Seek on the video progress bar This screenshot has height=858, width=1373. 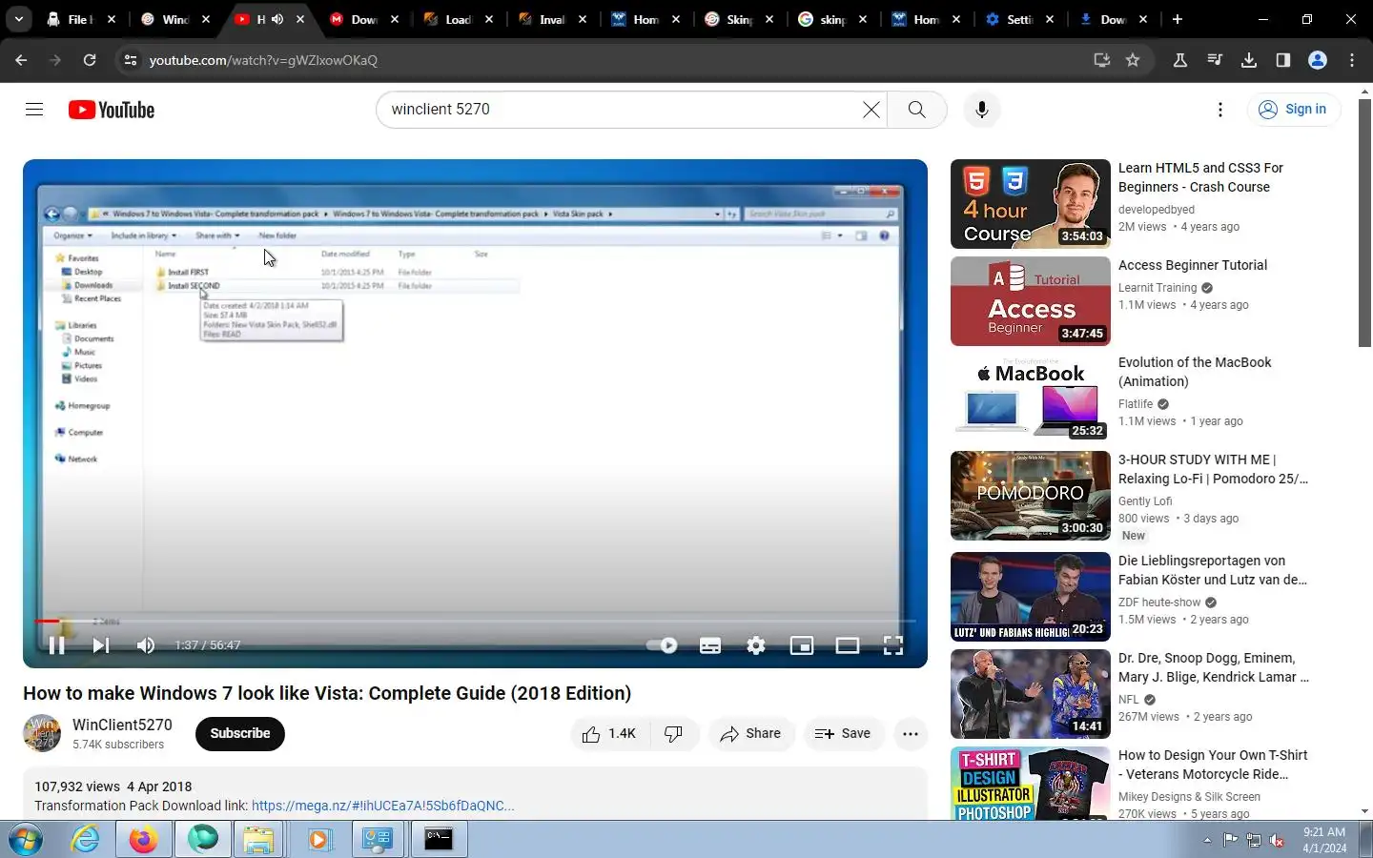tap(475, 621)
